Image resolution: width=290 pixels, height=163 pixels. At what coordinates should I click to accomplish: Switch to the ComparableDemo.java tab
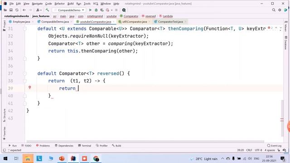point(55,22)
